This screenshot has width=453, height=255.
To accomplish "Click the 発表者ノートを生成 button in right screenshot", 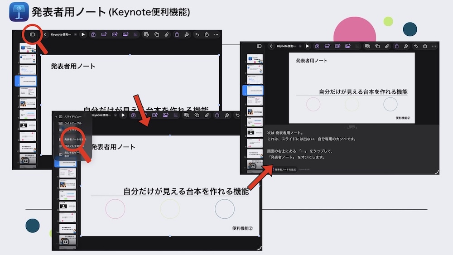I will (x=284, y=169).
